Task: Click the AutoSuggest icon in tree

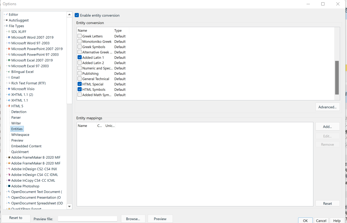Action: click(x=7, y=20)
